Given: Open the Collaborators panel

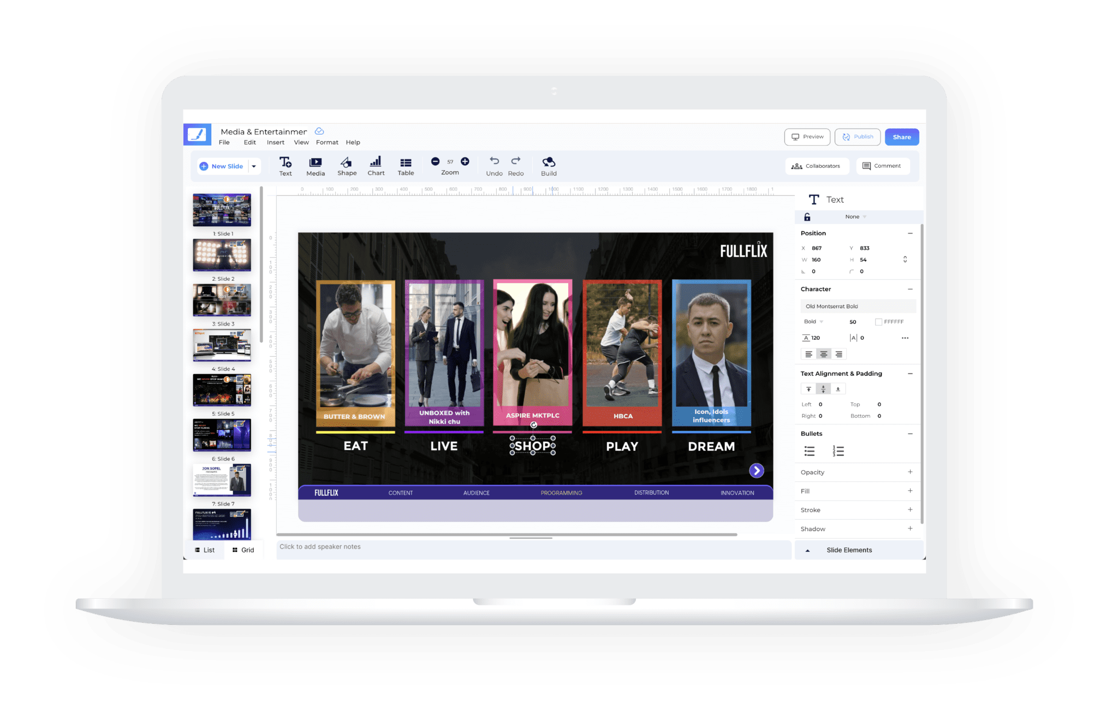Looking at the screenshot, I should click(x=817, y=166).
